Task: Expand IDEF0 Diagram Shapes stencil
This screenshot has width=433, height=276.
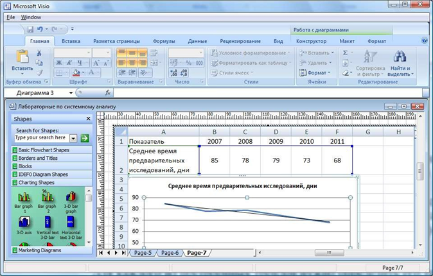Action: pos(51,175)
